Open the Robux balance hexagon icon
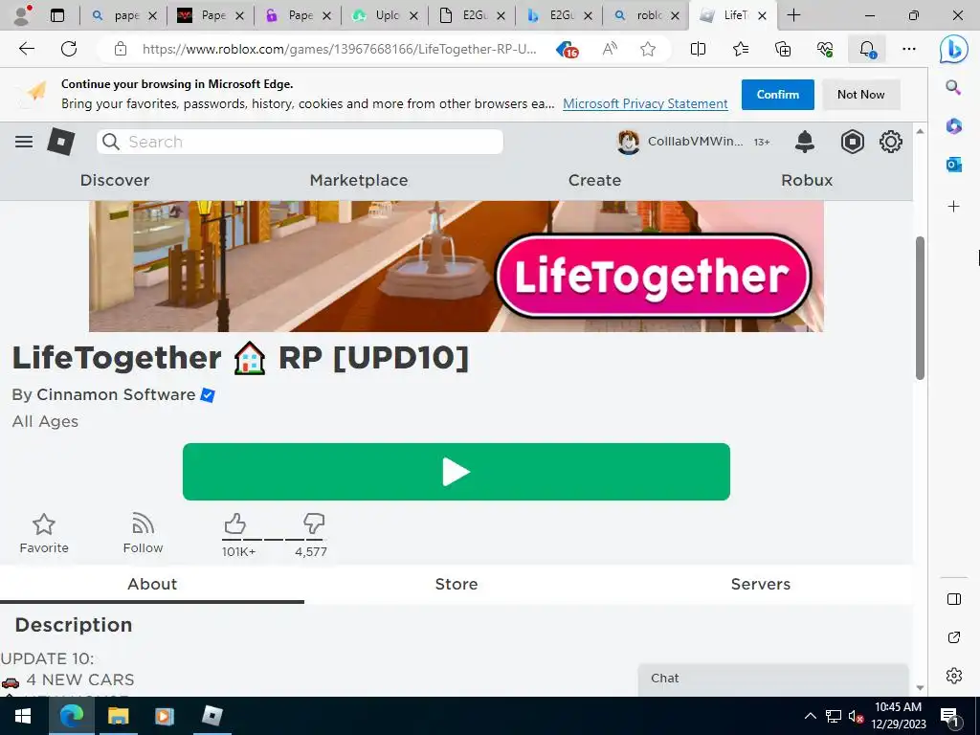The width and height of the screenshot is (980, 735). (853, 142)
